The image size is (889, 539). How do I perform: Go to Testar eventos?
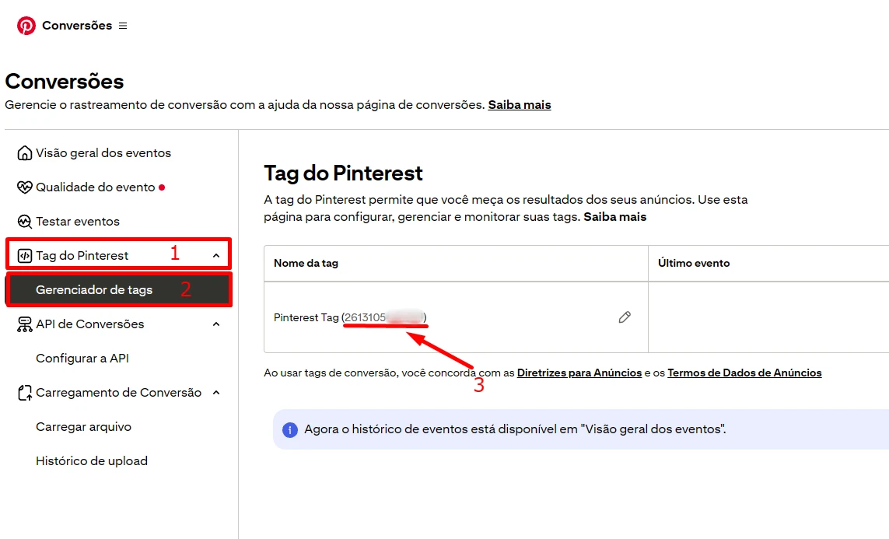pyautogui.click(x=78, y=222)
